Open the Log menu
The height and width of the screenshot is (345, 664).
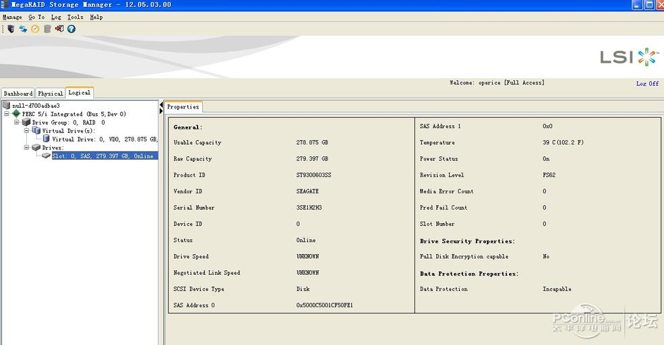tap(56, 17)
